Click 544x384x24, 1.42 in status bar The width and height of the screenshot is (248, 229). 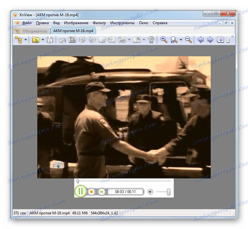[104, 213]
